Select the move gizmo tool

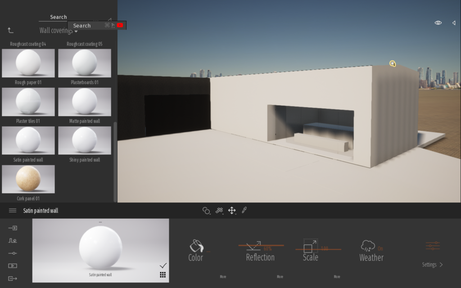point(232,210)
